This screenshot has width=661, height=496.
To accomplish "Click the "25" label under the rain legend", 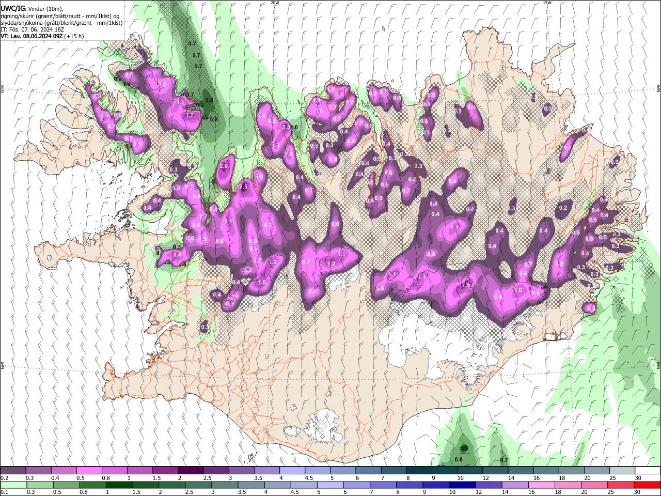I will tap(611, 492).
